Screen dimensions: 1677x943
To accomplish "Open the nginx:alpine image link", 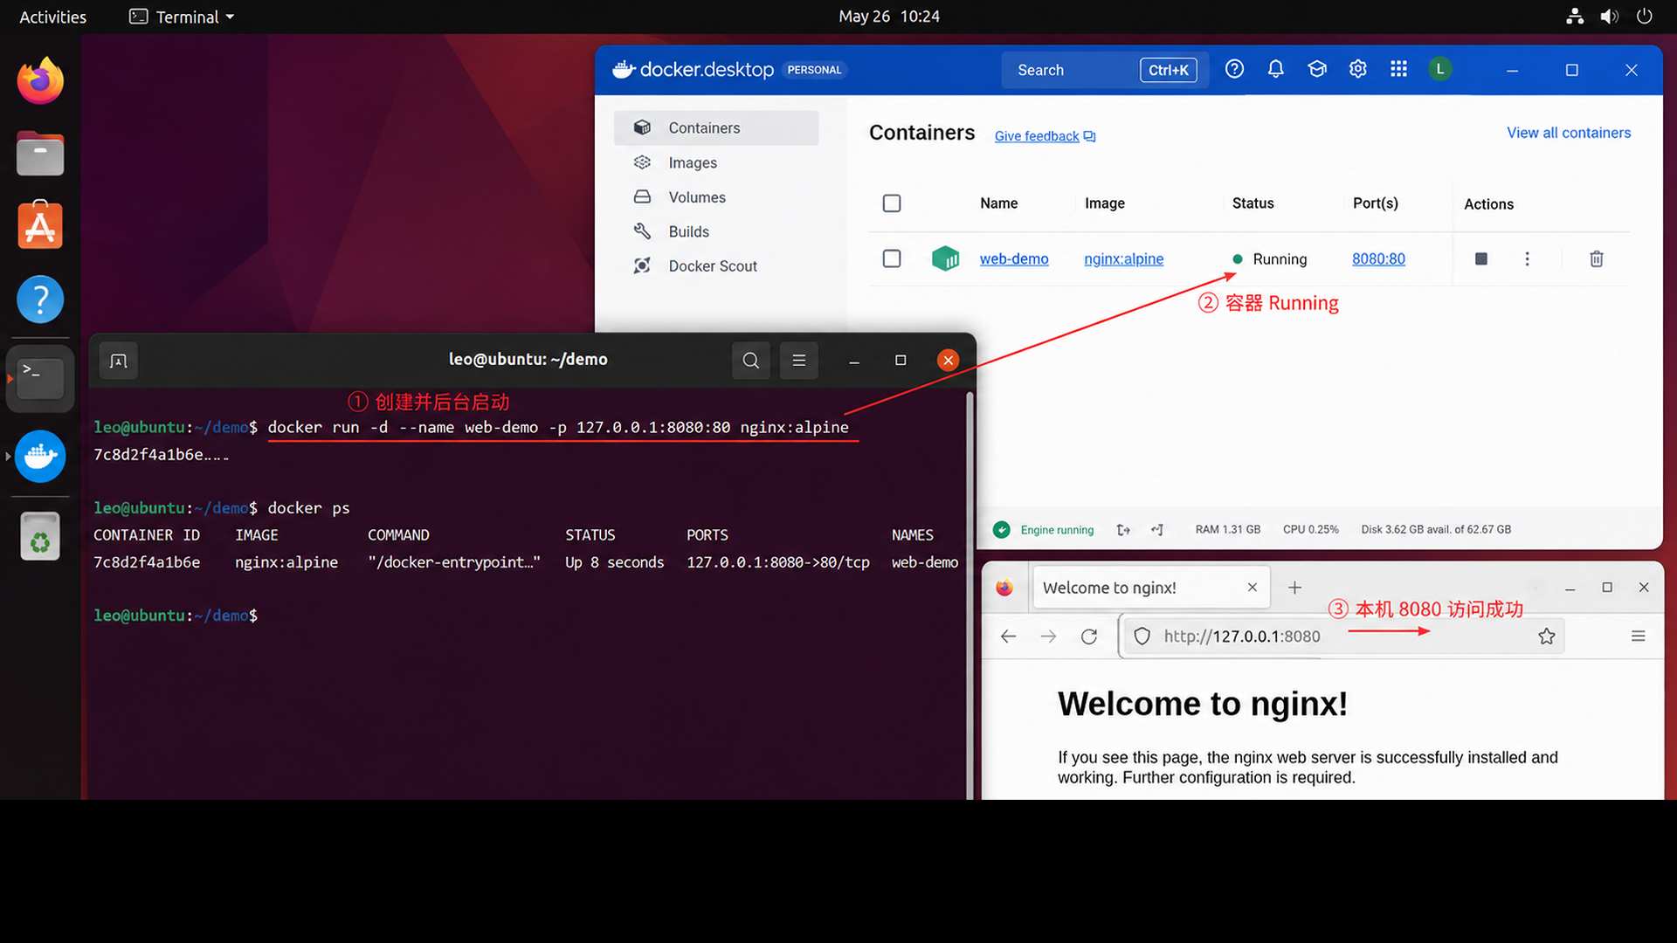I will [x=1123, y=258].
